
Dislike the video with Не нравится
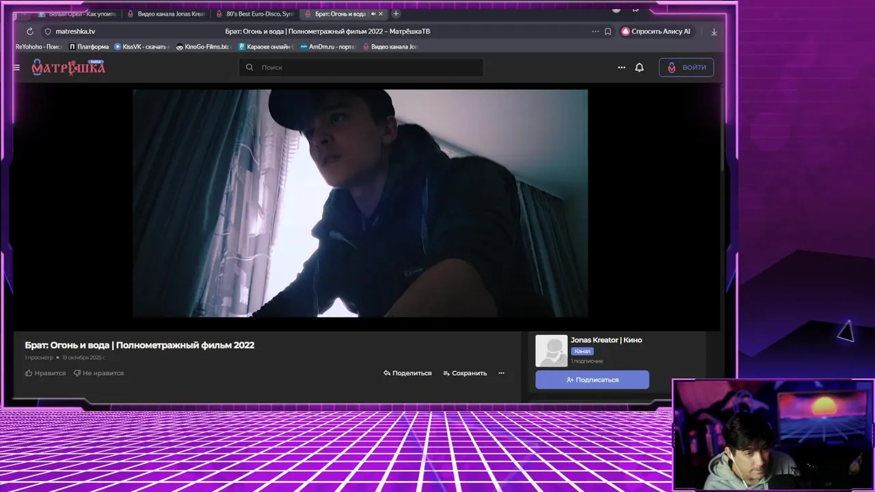point(98,373)
